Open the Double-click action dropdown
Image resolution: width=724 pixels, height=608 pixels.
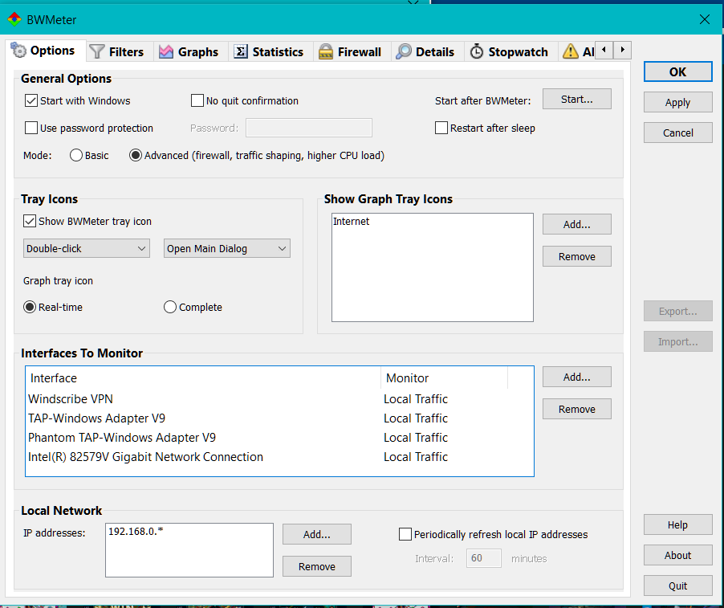tap(87, 248)
